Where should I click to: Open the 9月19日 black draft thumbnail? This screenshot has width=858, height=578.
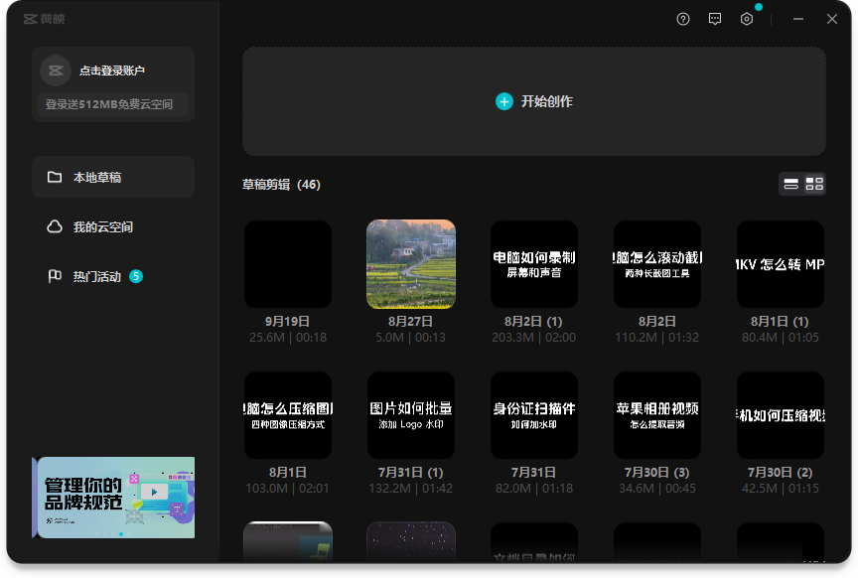point(288,264)
